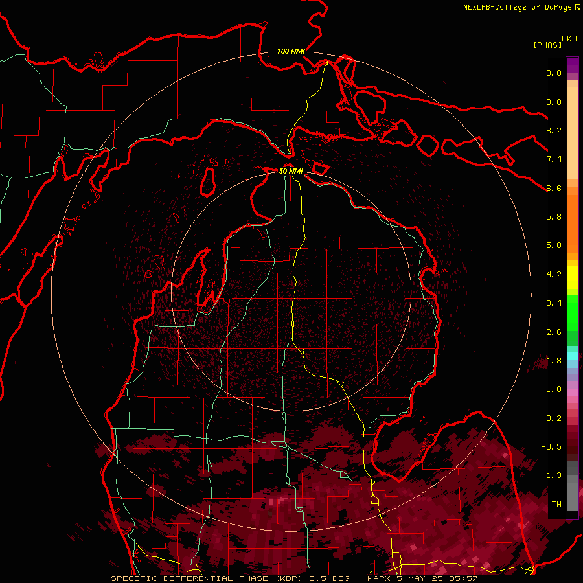
Task: Click the 5.0 legend value
Action: point(554,246)
